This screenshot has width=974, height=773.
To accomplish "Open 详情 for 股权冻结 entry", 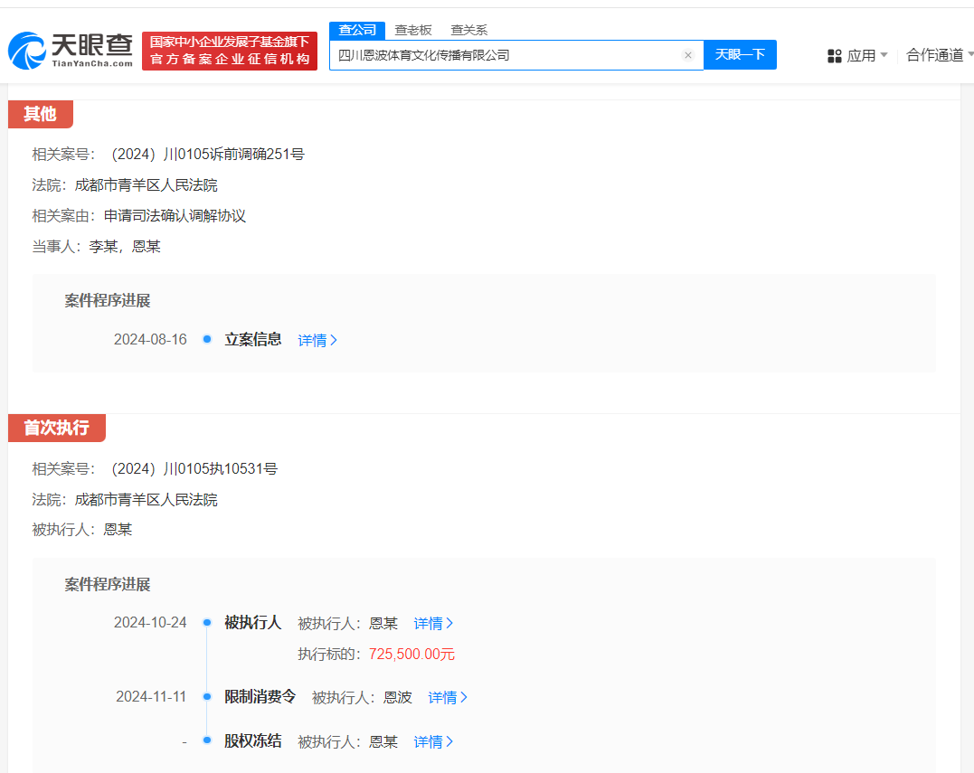I will pos(433,742).
